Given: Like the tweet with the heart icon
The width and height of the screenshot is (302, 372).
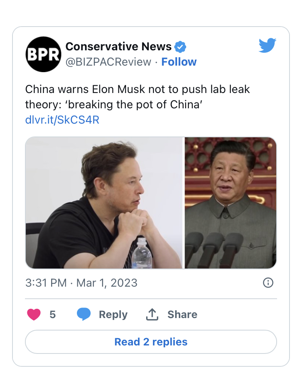Looking at the screenshot, I should pyautogui.click(x=34, y=314).
